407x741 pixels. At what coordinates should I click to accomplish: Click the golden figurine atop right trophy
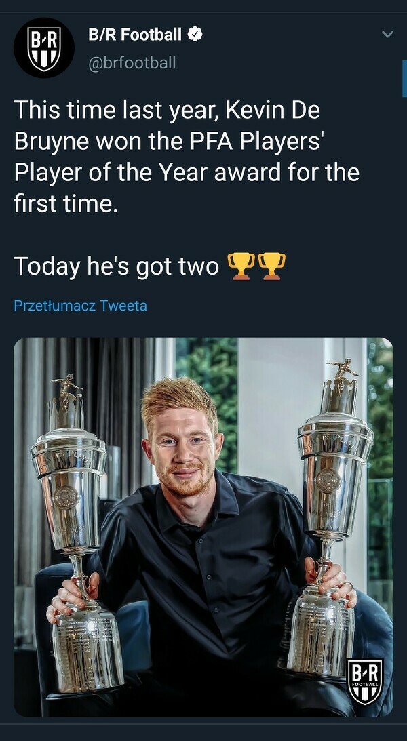[x=341, y=374]
